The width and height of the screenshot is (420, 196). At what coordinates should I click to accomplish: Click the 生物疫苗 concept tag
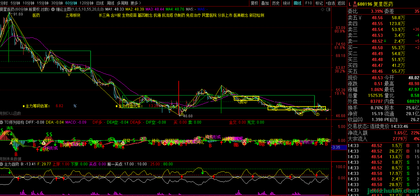click(x=129, y=15)
